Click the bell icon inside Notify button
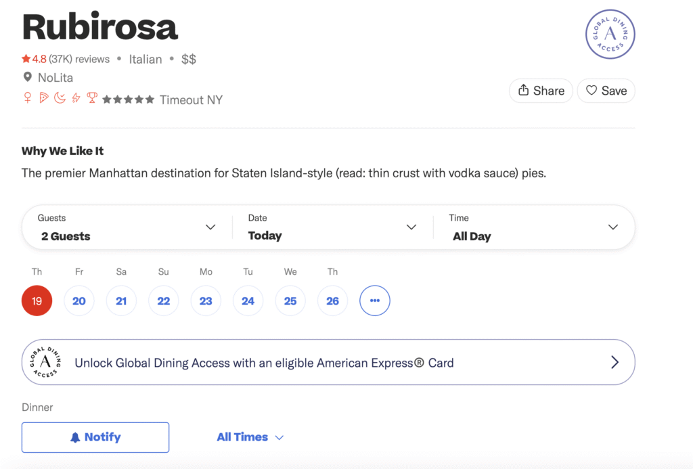The height and width of the screenshot is (469, 693). 76,437
